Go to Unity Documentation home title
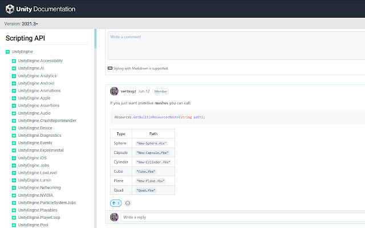Screen dimensions: 365x228 [46, 9]
